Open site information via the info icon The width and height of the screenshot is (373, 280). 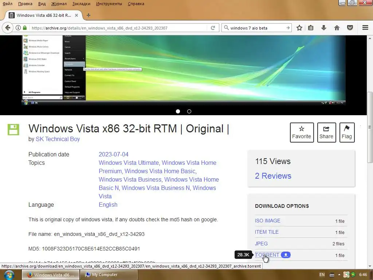coord(18,28)
